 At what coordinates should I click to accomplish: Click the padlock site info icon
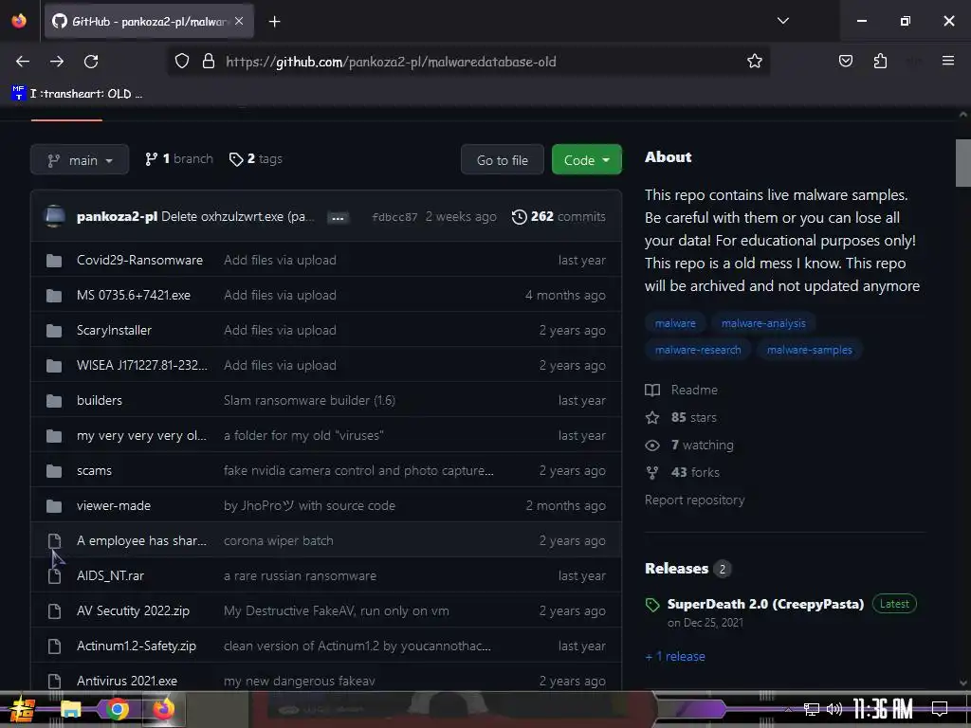tap(209, 62)
